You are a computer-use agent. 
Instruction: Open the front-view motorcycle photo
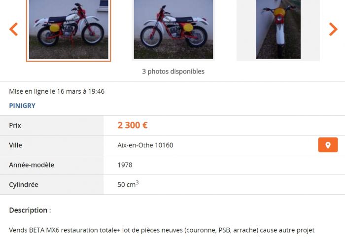click(278, 30)
